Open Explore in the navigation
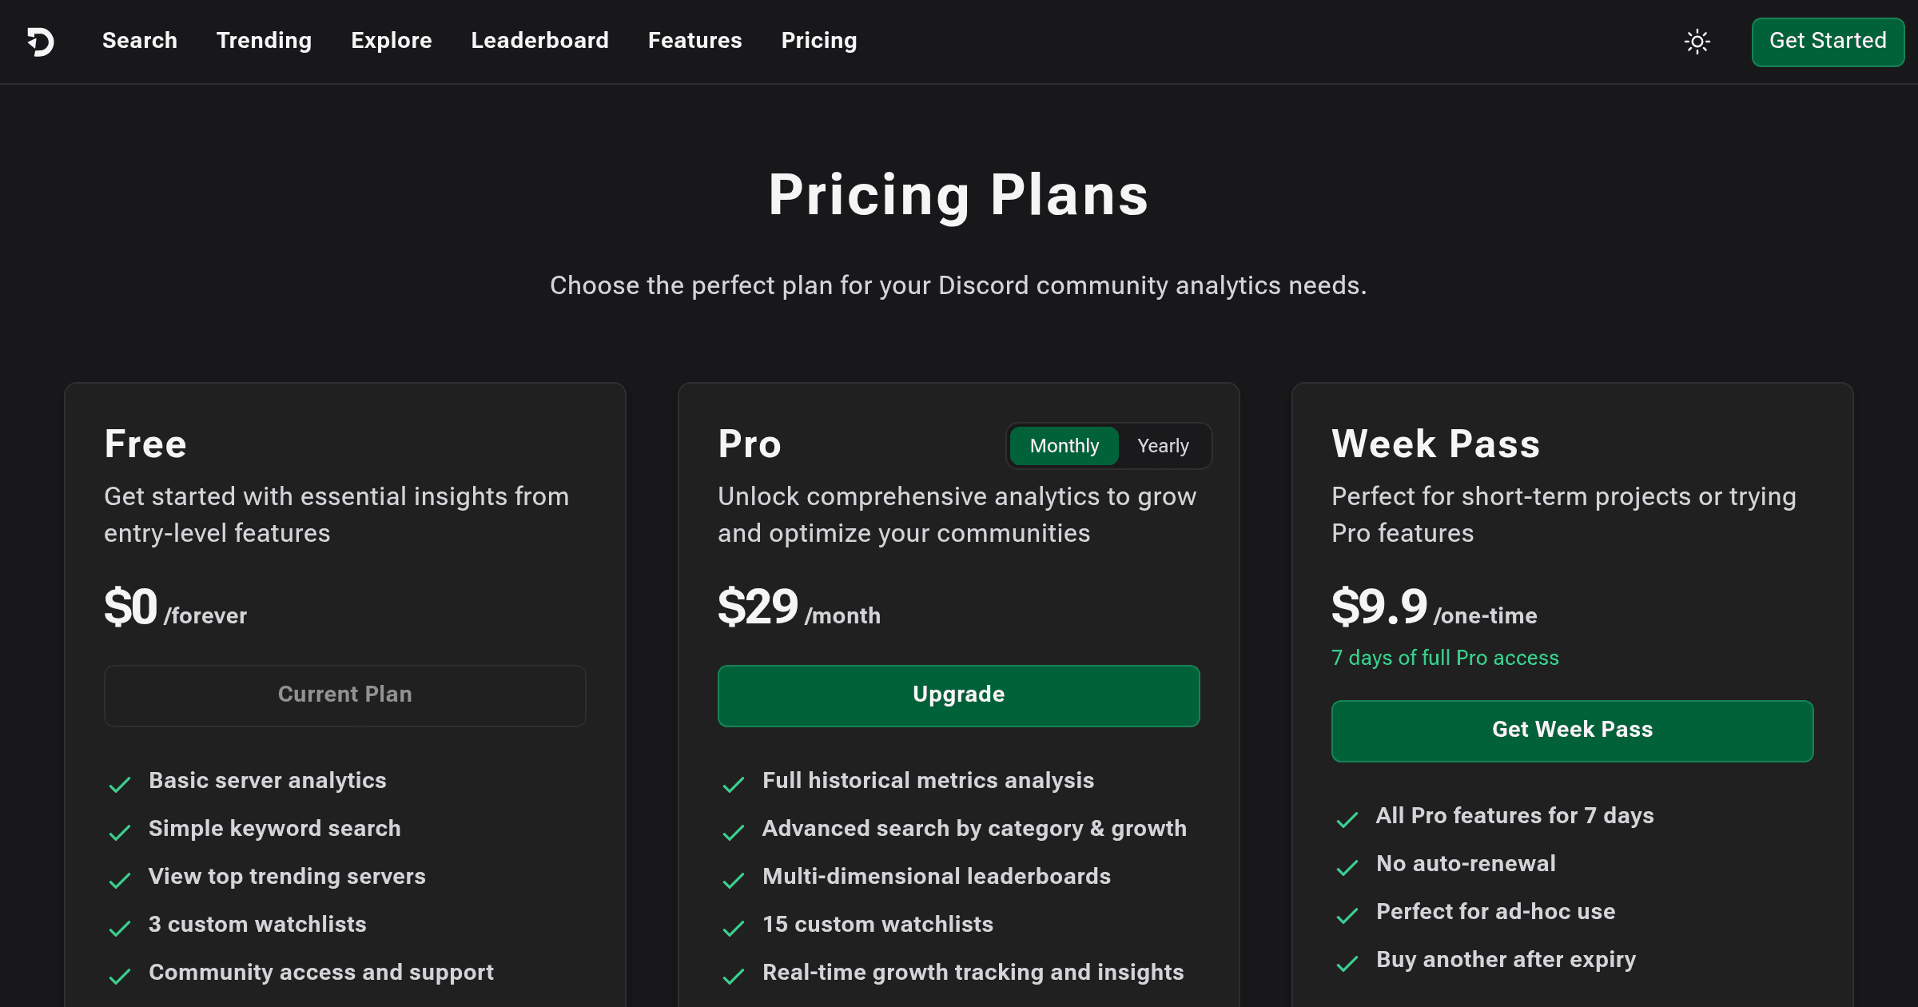Viewport: 1918px width, 1007px height. 392,41
